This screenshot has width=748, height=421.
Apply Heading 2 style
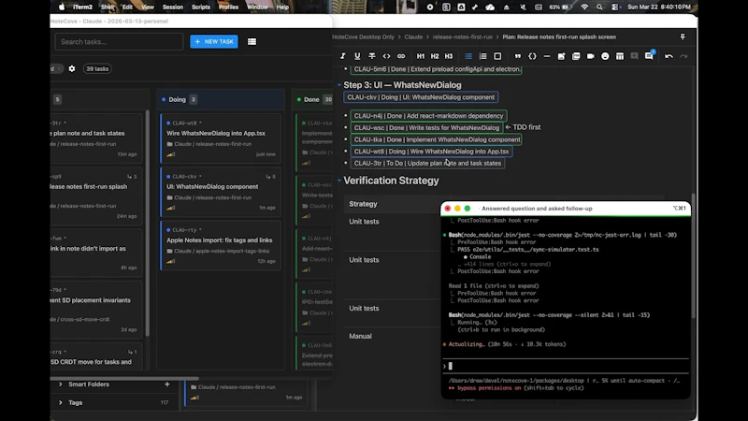[x=435, y=56]
